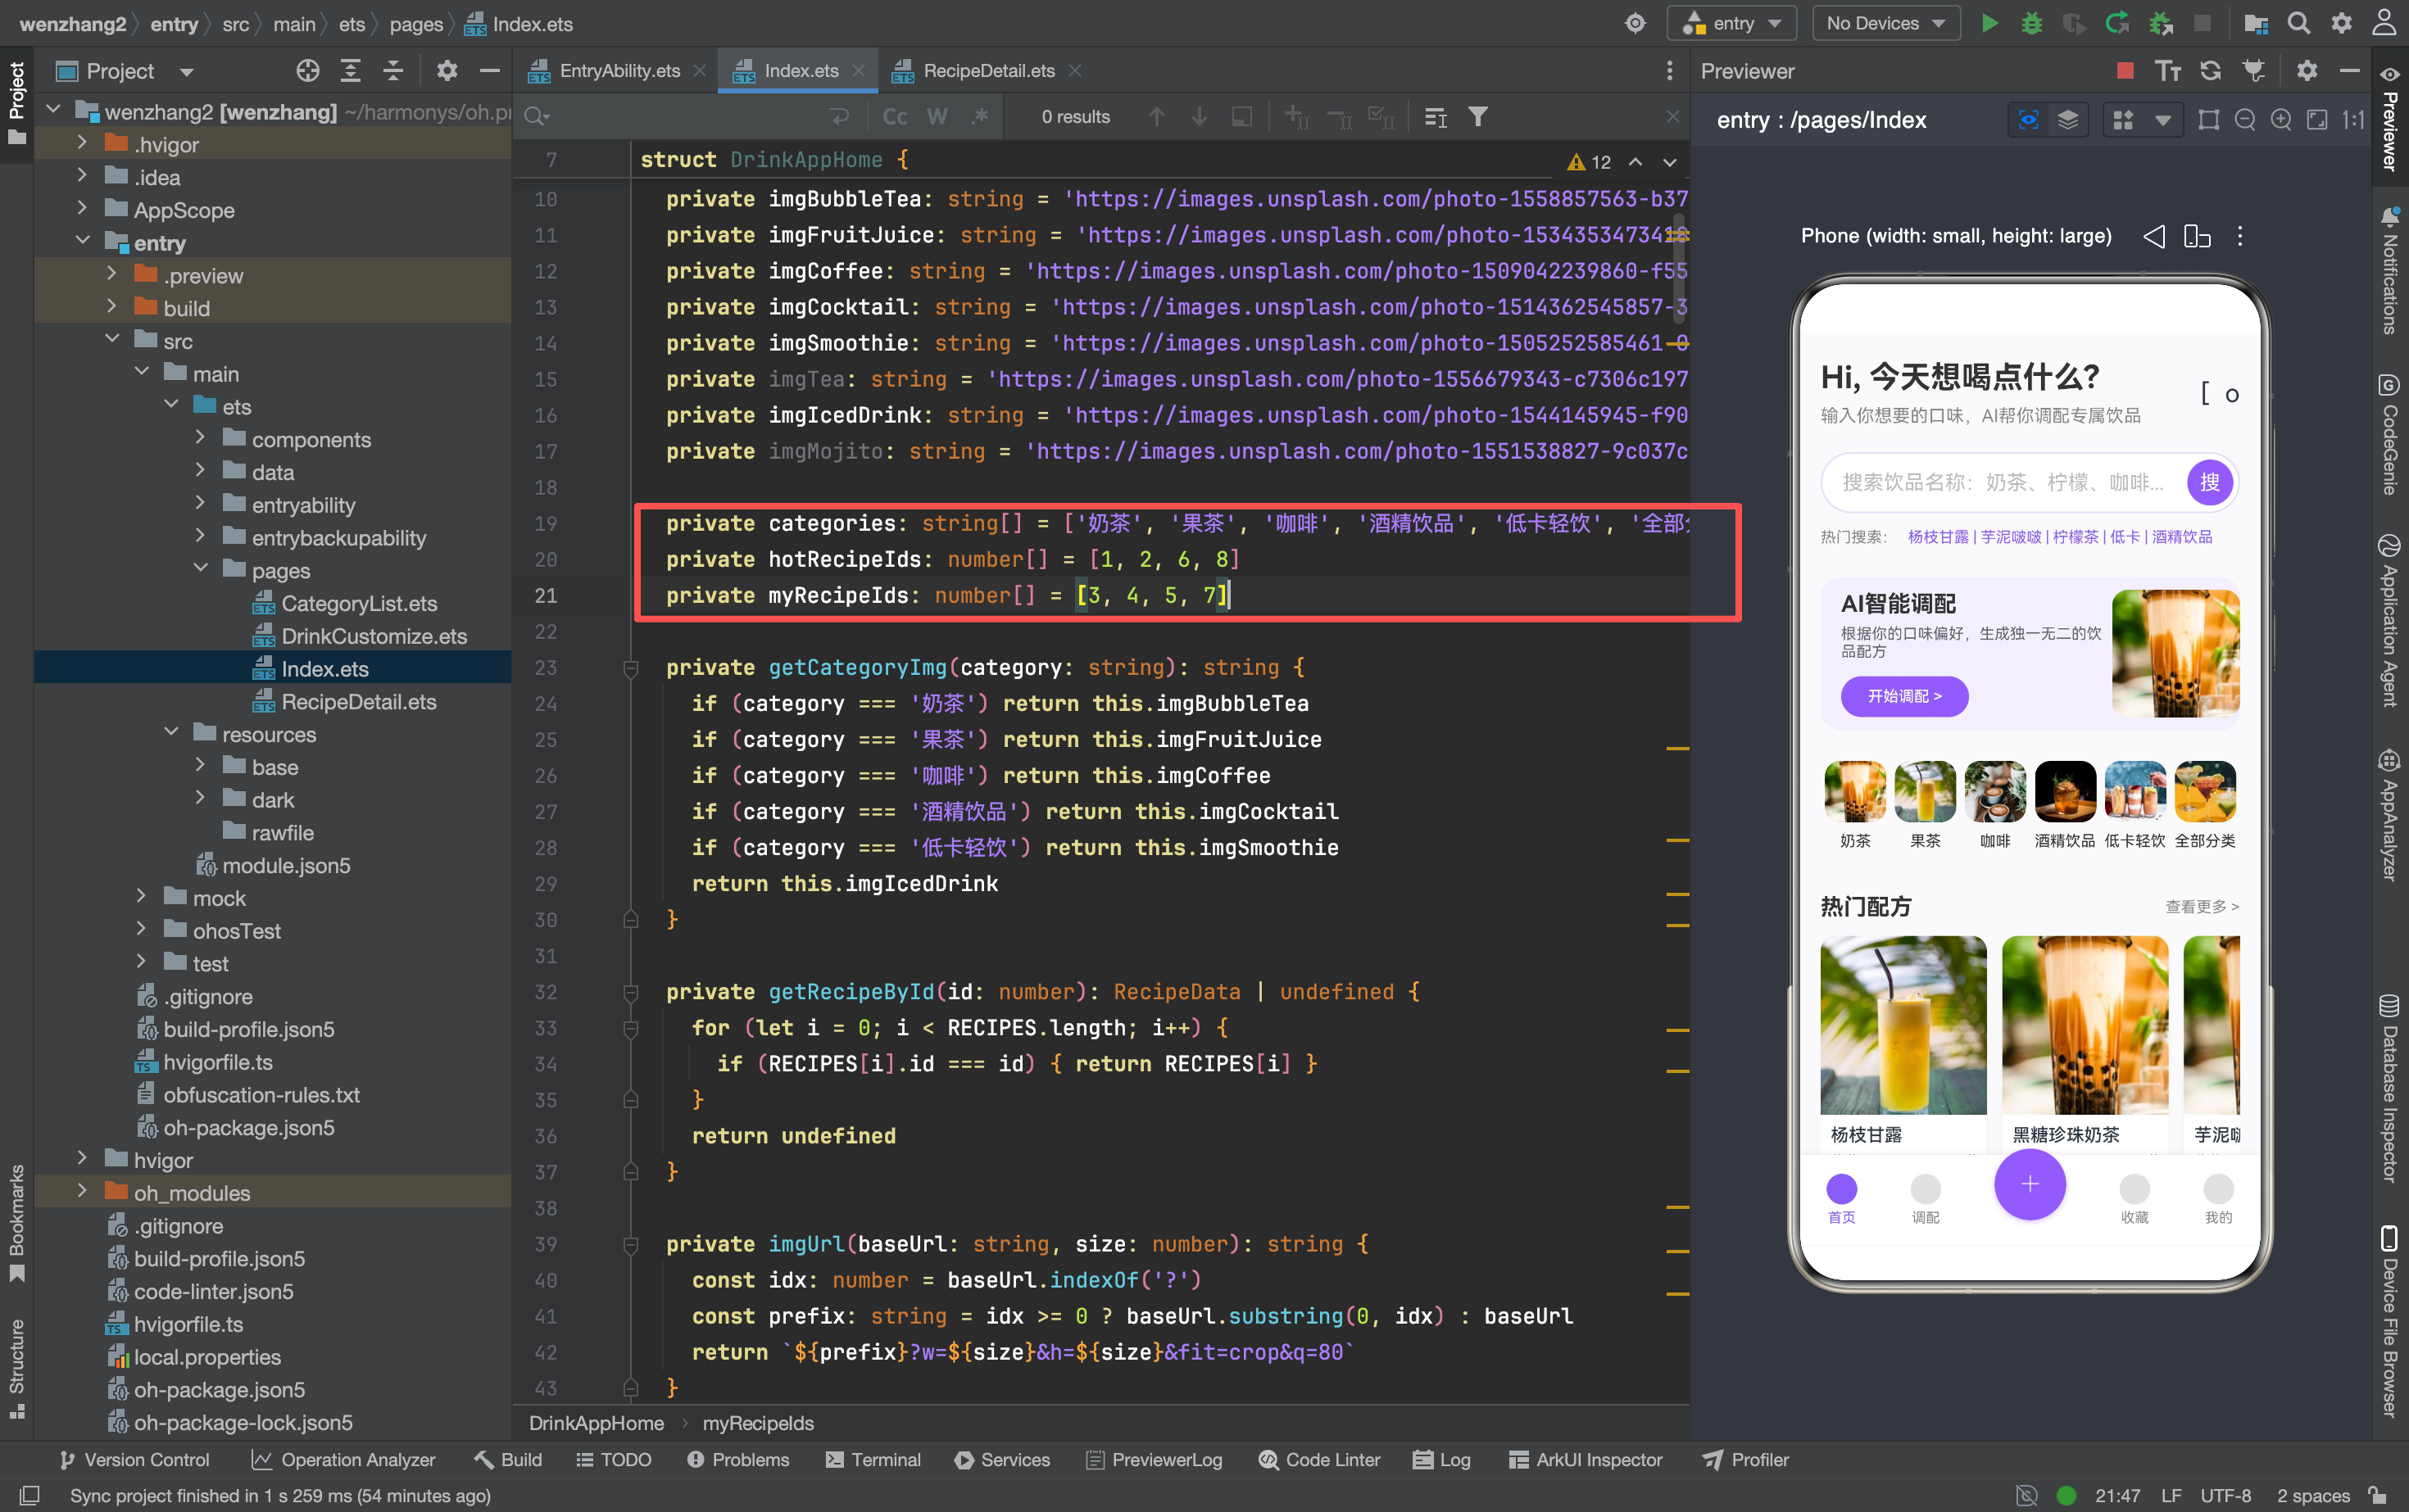Click the hot reload (apply changes) icon
This screenshot has height=1512, width=2409.
2116,23
